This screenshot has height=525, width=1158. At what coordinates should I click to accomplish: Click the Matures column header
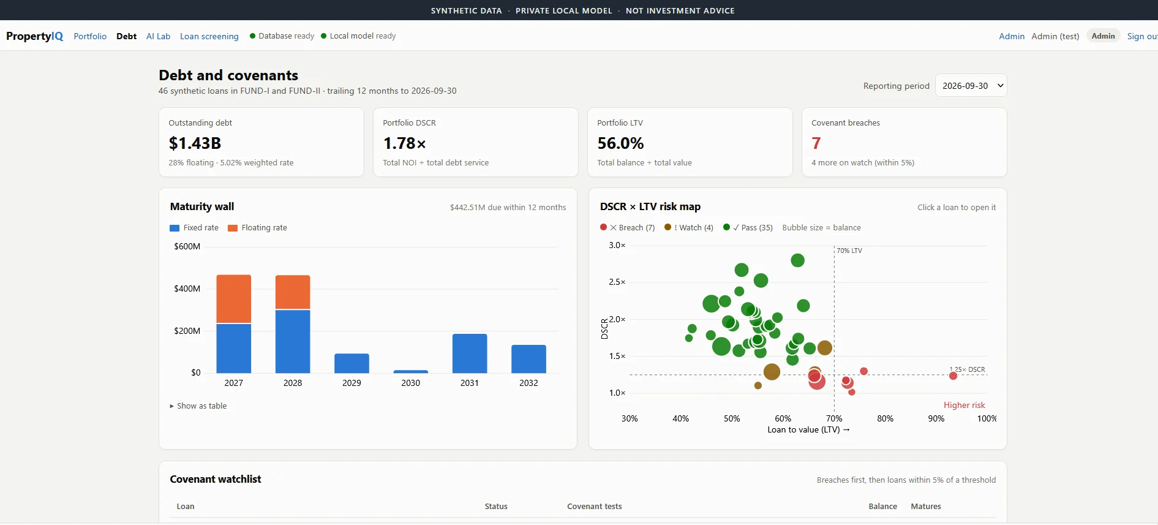[x=925, y=507]
